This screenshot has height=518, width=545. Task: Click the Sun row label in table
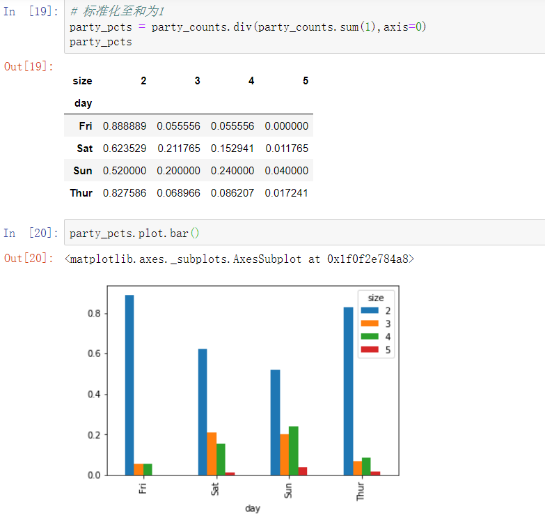[x=83, y=171]
